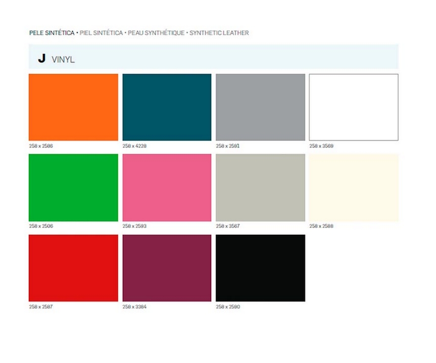Screen dimensions: 436x363
Task: Click the 258 x 3384 code label
Action: coord(134,306)
